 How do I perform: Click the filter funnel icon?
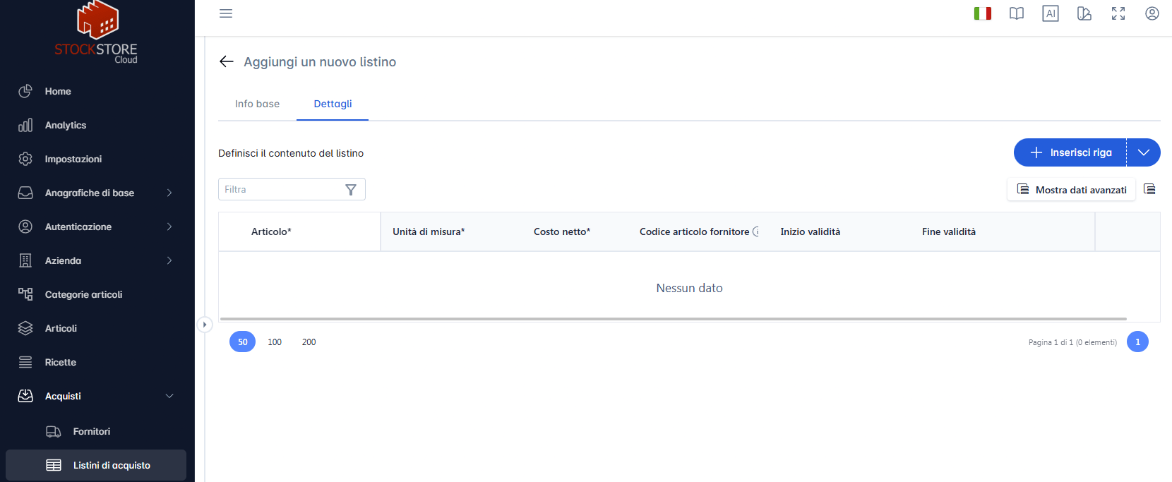click(x=351, y=189)
